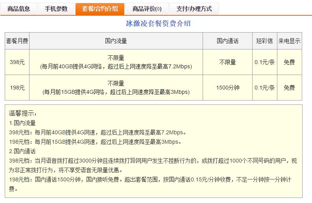Switch to the 手机参数 tab

pos(56,9)
